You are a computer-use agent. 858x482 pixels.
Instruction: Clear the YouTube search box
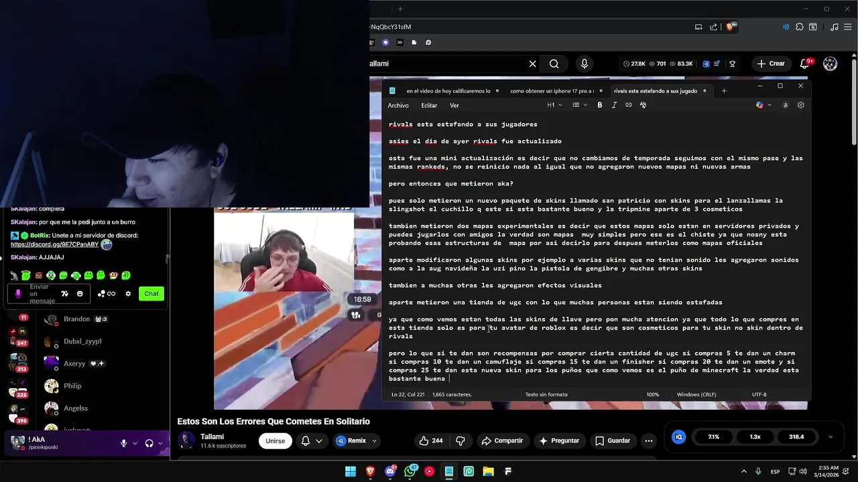pyautogui.click(x=532, y=64)
